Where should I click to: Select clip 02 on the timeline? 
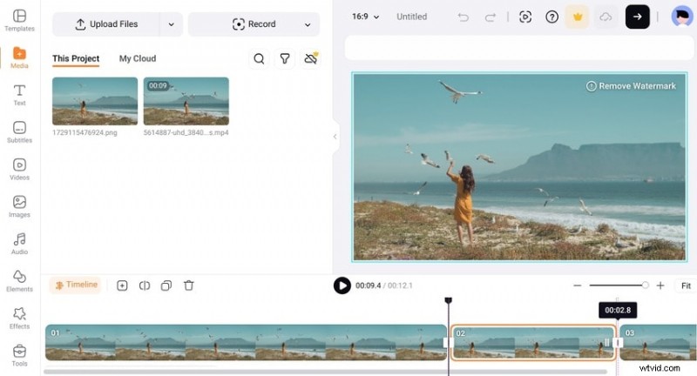click(533, 342)
